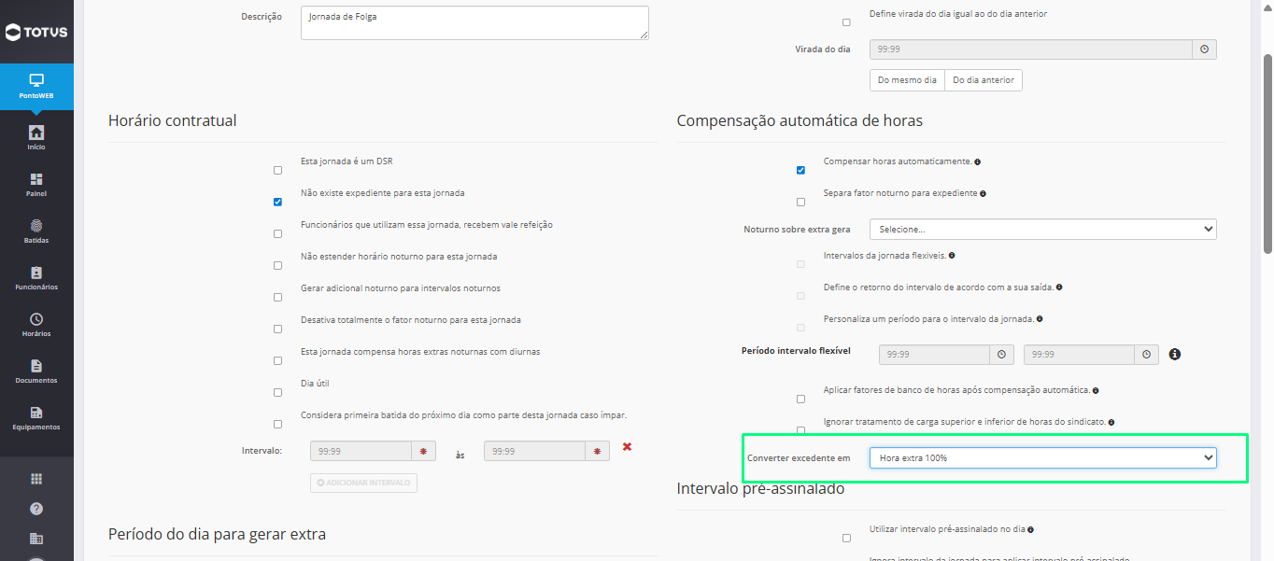Click info icon next to Compensar horas automaticamente

pyautogui.click(x=977, y=162)
